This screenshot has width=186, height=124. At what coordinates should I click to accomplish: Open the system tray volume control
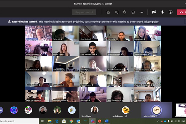pos(179,121)
